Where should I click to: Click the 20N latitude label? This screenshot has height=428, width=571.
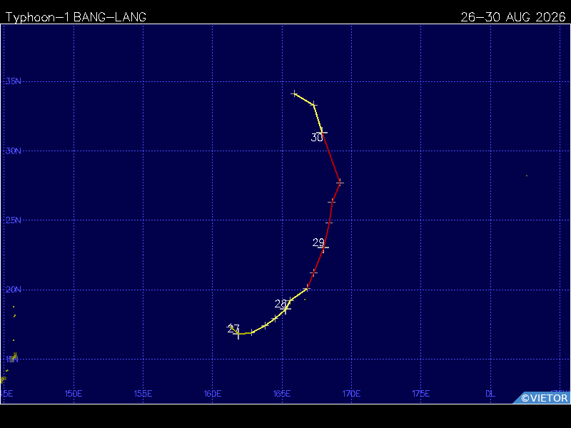(13, 290)
